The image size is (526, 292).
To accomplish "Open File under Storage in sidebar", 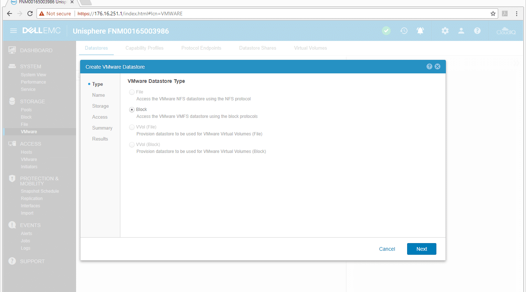I will pos(24,124).
